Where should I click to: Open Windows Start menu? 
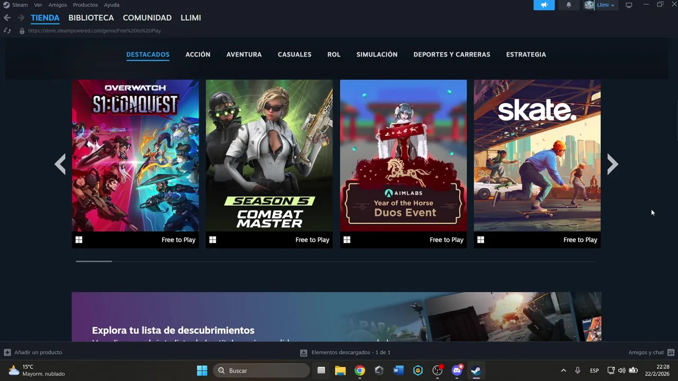click(202, 370)
